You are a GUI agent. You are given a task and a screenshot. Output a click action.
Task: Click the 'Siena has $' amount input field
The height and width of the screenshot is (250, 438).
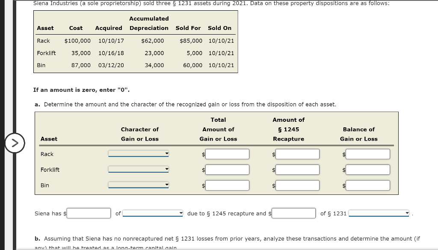tap(89, 213)
